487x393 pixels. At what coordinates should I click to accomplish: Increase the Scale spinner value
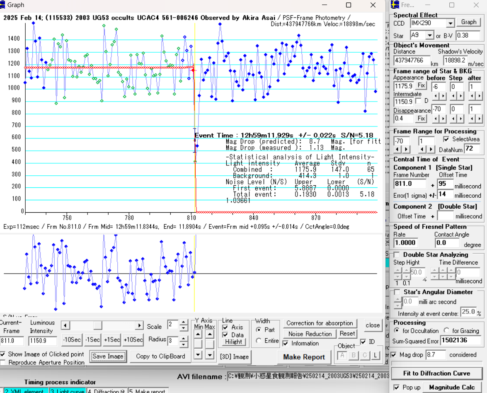tap(184, 323)
